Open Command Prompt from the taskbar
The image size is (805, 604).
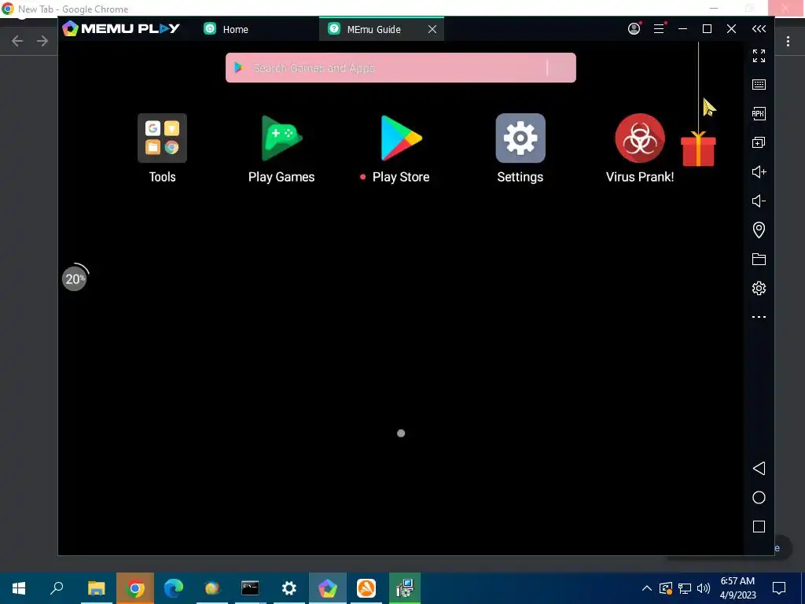pos(250,588)
